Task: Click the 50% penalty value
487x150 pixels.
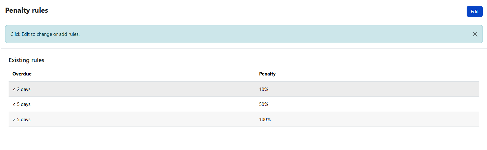Action: click(x=264, y=104)
